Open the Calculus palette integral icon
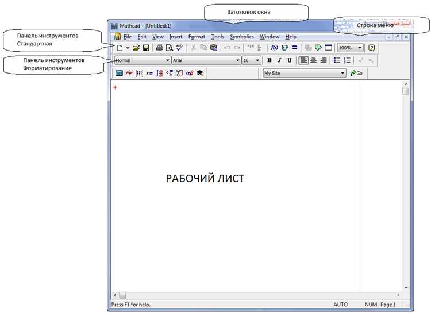The width and height of the screenshot is (431, 316). pos(159,73)
